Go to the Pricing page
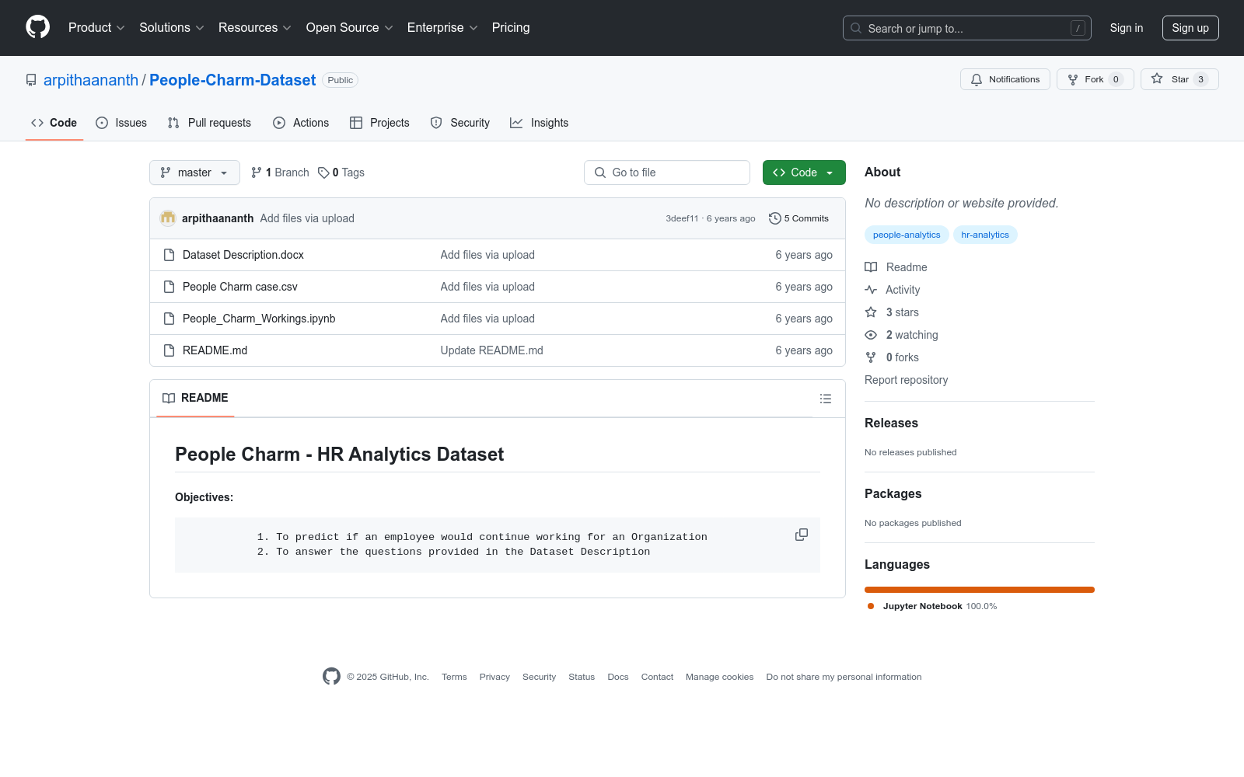Viewport: 1244px width, 777px height. point(511,28)
